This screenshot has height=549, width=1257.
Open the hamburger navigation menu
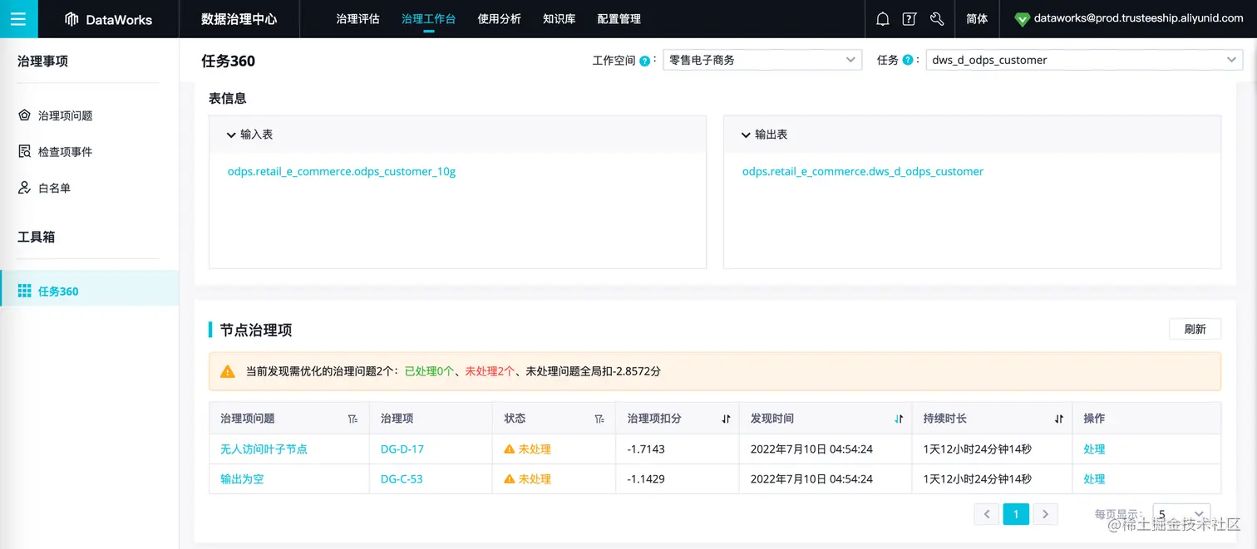[18, 18]
